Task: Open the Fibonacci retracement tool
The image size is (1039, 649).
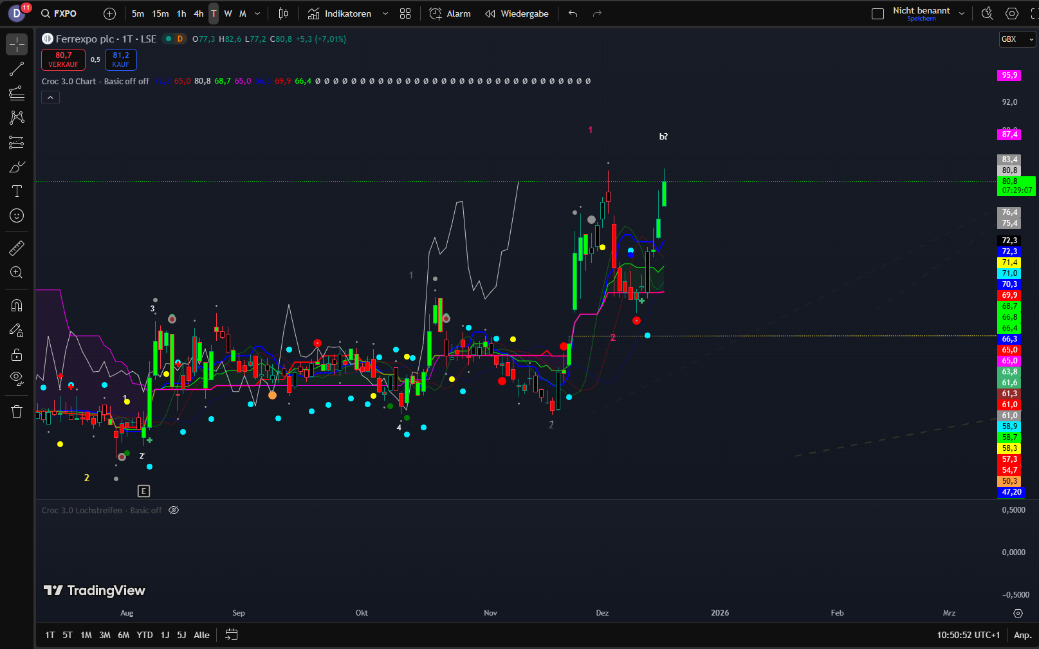Action: (x=17, y=94)
